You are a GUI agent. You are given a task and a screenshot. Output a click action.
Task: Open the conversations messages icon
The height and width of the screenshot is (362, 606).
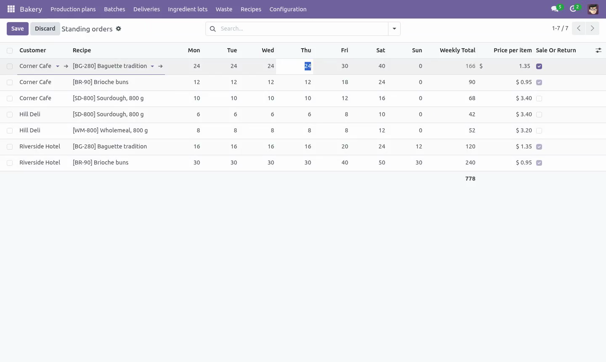click(x=555, y=9)
